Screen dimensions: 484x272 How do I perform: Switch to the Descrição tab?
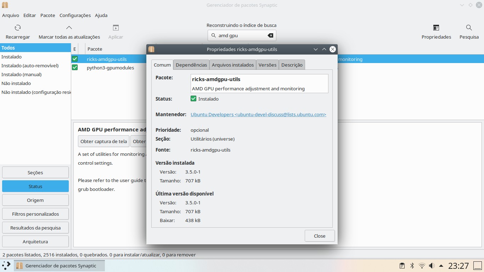coord(292,65)
